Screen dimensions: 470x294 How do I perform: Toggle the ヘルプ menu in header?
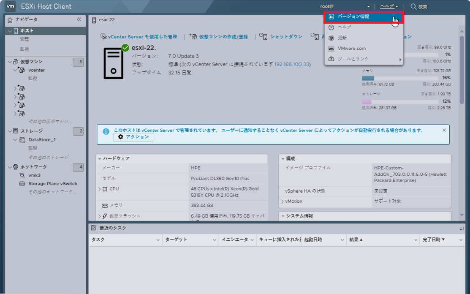coord(389,6)
